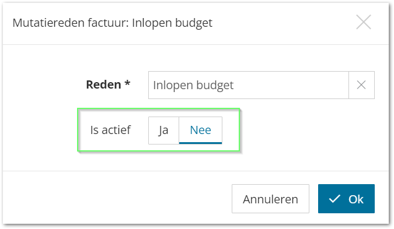The image size is (394, 229).
Task: Click the word 'actief' in Is actief label
Action: pyautogui.click(x=116, y=130)
